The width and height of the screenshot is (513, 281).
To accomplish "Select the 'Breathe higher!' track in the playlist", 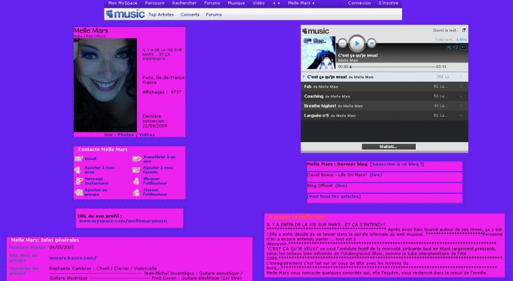I will coord(384,106).
